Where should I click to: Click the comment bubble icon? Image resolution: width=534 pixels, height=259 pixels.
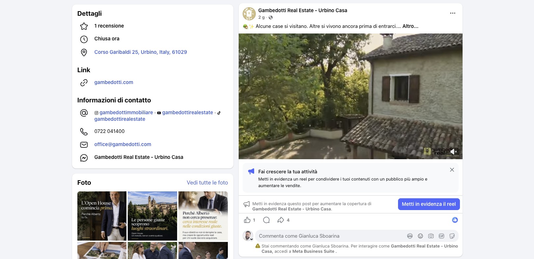click(x=267, y=220)
